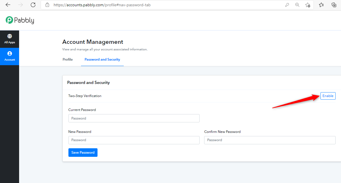This screenshot has width=341, height=183.
Task: Focus the Confirm New Password field
Action: click(x=270, y=140)
